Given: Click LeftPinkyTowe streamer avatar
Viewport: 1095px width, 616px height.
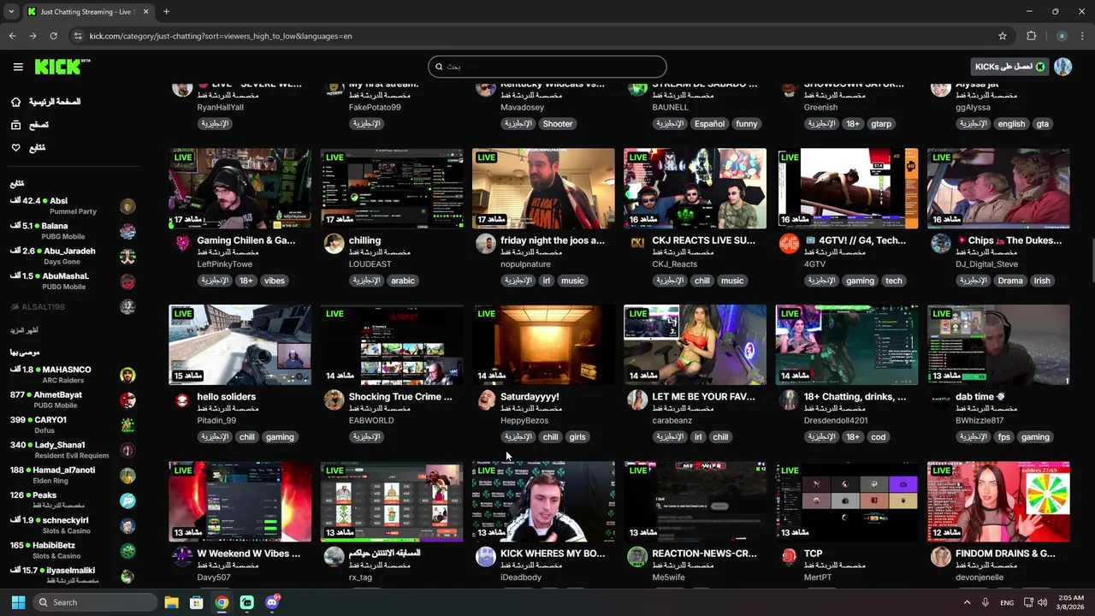Looking at the screenshot, I should point(182,244).
